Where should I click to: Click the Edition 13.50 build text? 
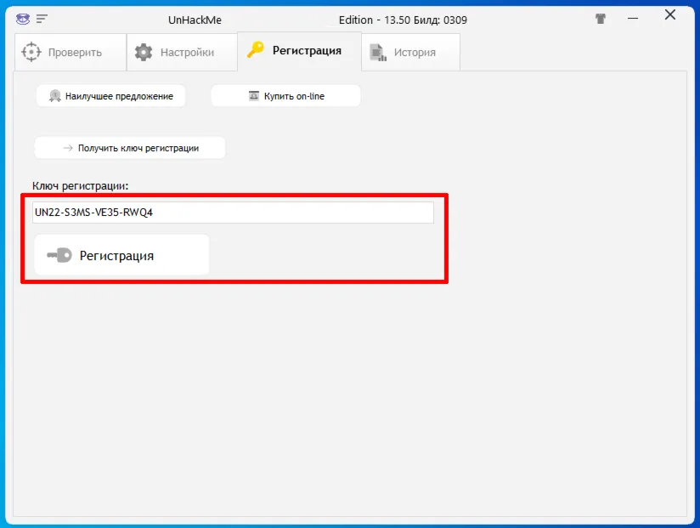(403, 20)
